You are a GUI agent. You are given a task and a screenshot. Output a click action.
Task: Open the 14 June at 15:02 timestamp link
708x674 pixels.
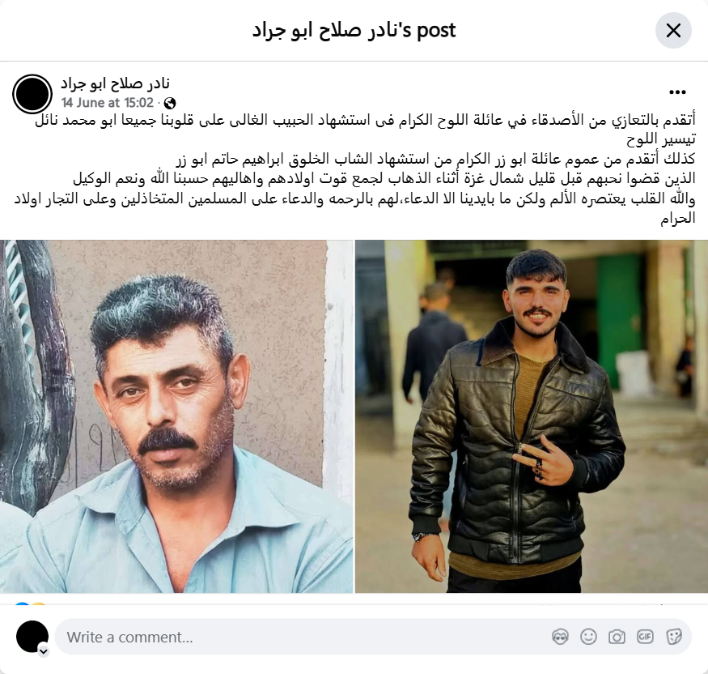[108, 103]
